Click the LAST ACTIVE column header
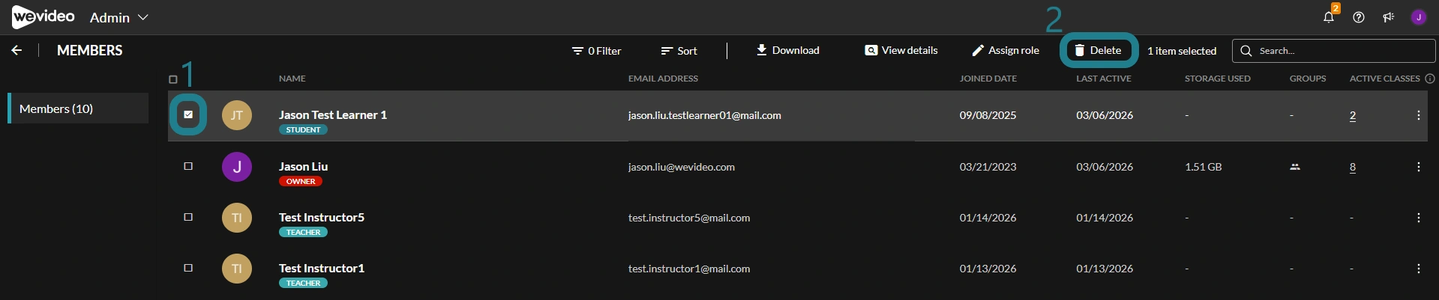1439x300 pixels. [1104, 79]
